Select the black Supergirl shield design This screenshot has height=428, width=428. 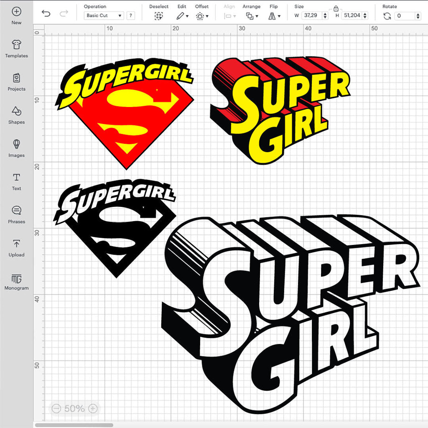(x=115, y=228)
